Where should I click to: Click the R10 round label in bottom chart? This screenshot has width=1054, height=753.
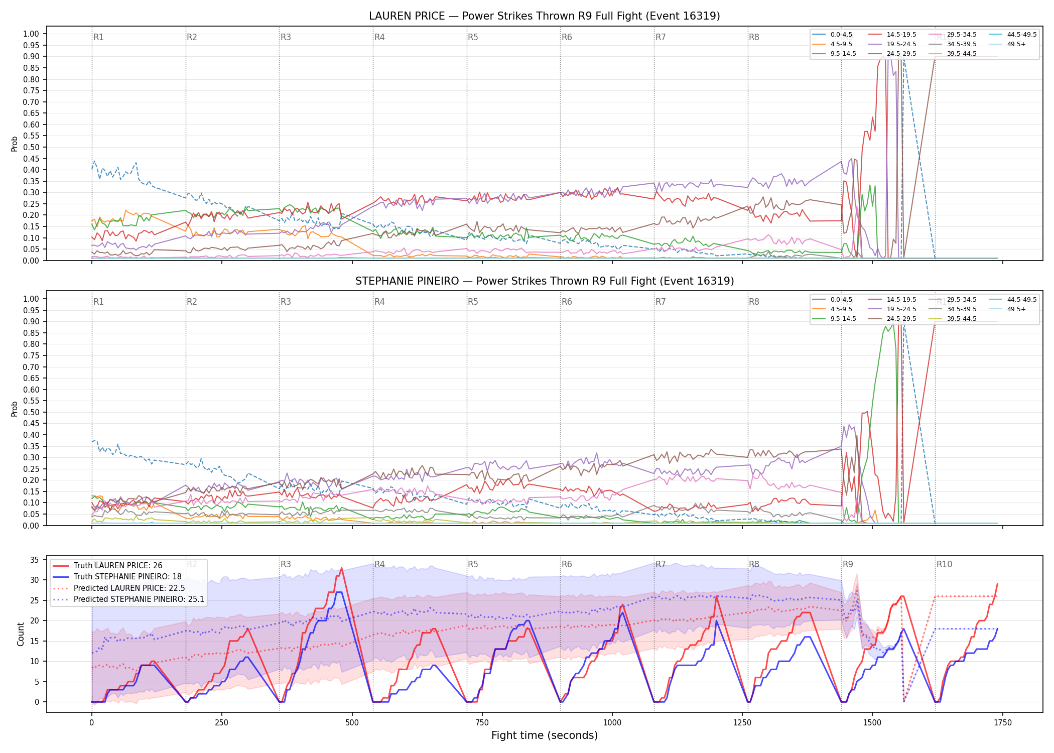point(944,564)
